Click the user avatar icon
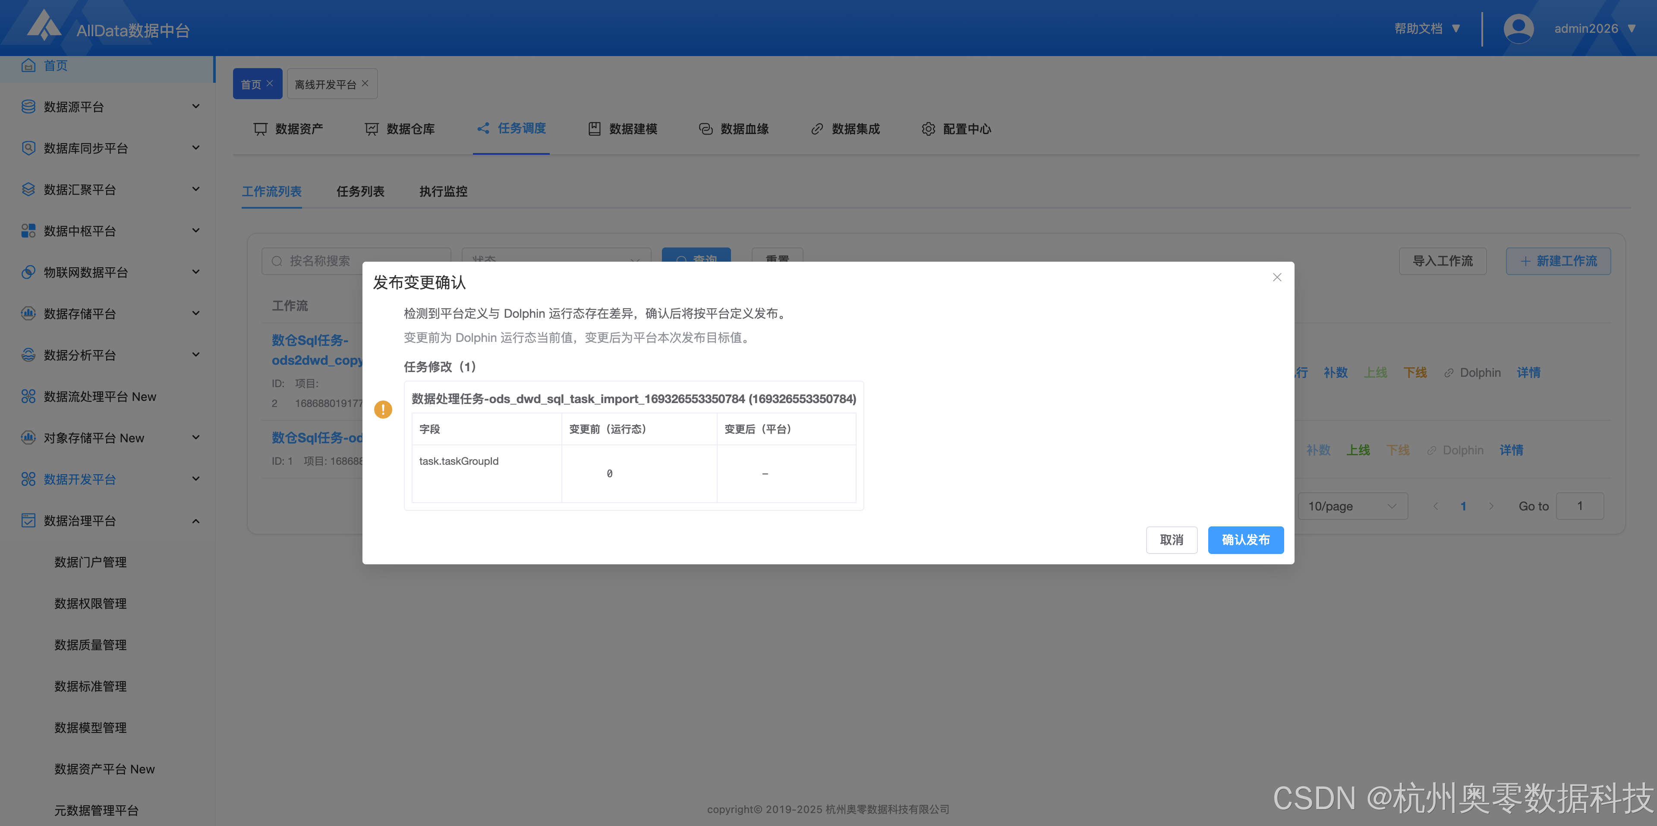The image size is (1657, 826). point(1518,28)
